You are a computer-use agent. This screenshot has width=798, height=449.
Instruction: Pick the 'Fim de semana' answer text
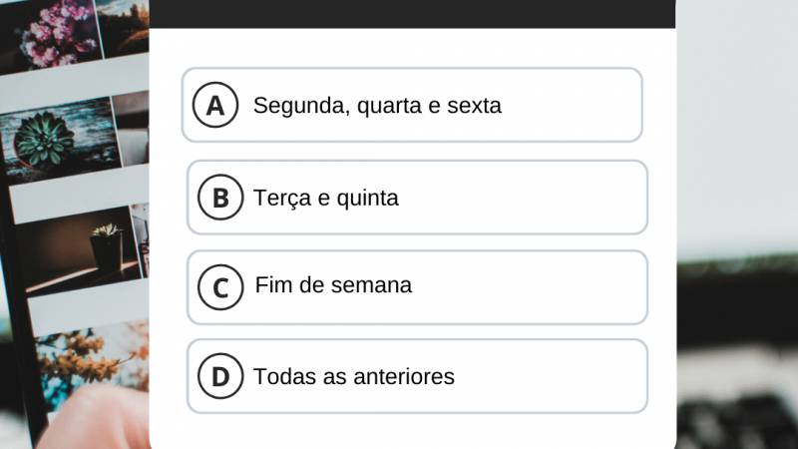[x=333, y=285]
